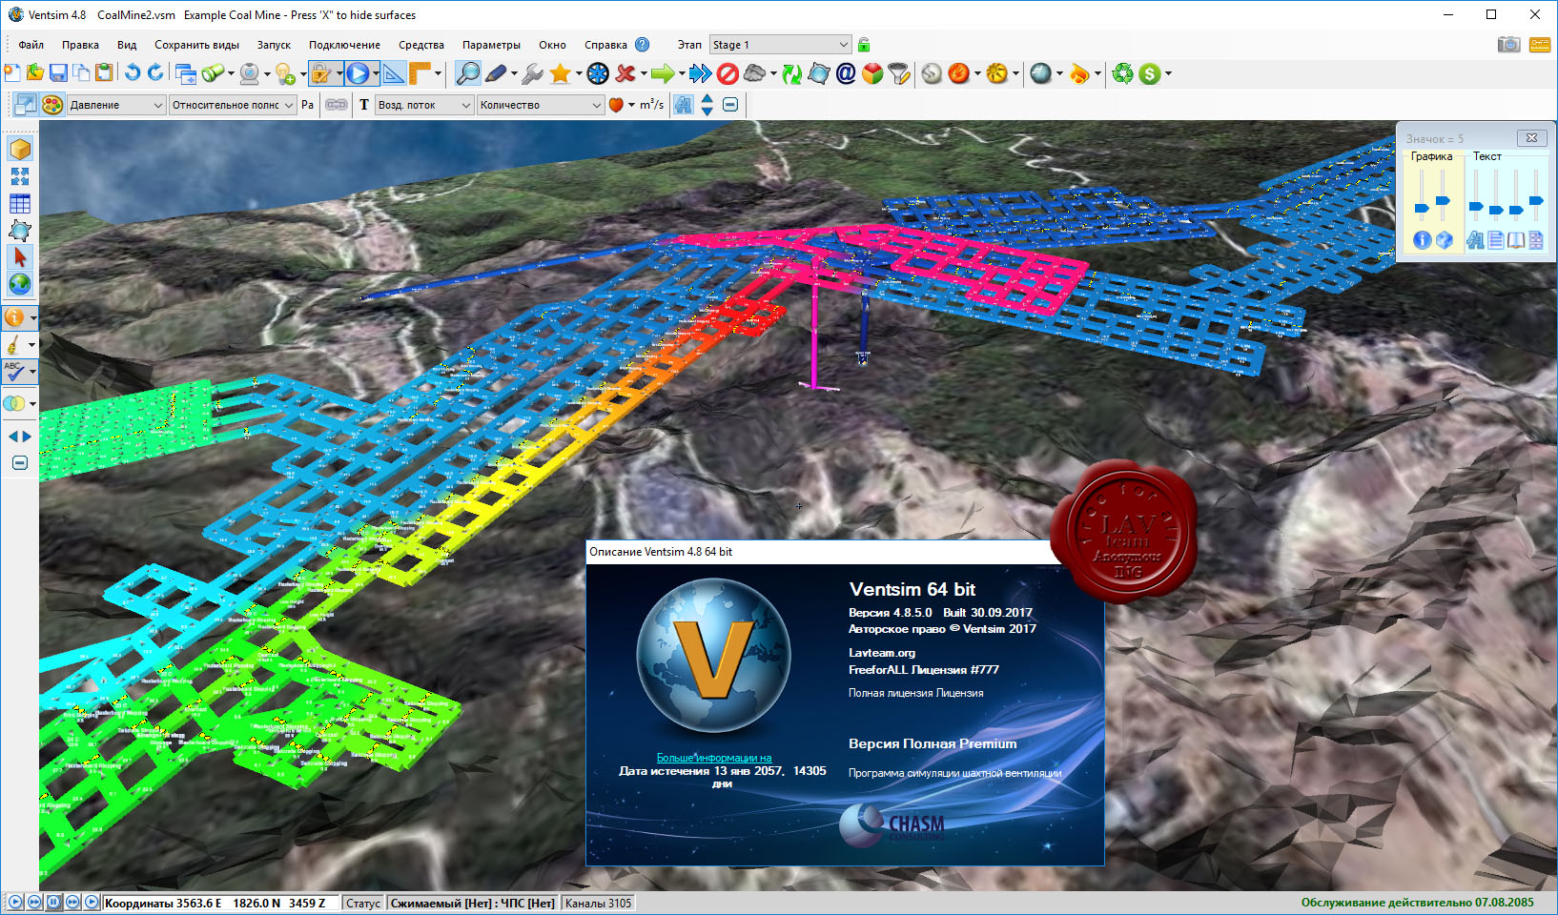Select the wrench edit tool
The height and width of the screenshot is (915, 1558).
[x=532, y=73]
